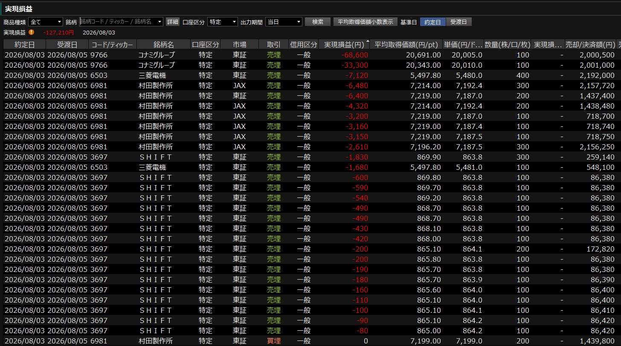Open the 商品種類 dropdown showing 全て
This screenshot has width=621, height=346.
click(46, 22)
